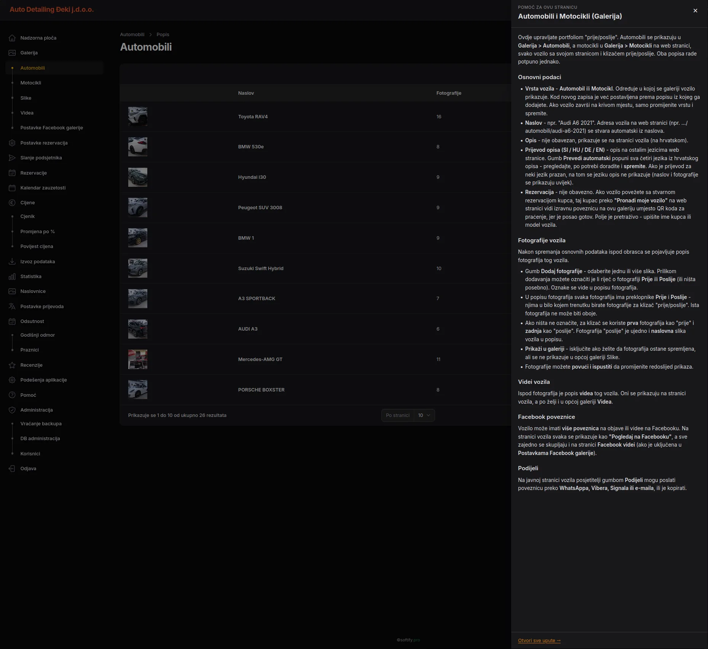Open per-page results dropdown showing 10
Image resolution: width=708 pixels, height=649 pixels.
coord(424,415)
